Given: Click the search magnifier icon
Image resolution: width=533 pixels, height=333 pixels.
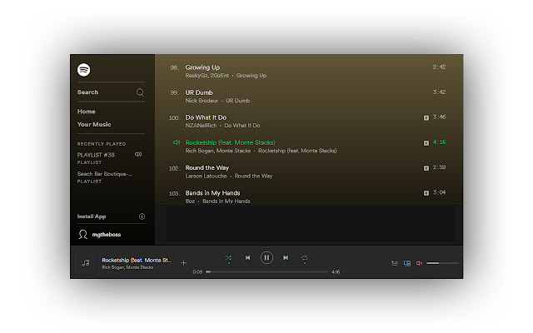Looking at the screenshot, I should [x=140, y=92].
